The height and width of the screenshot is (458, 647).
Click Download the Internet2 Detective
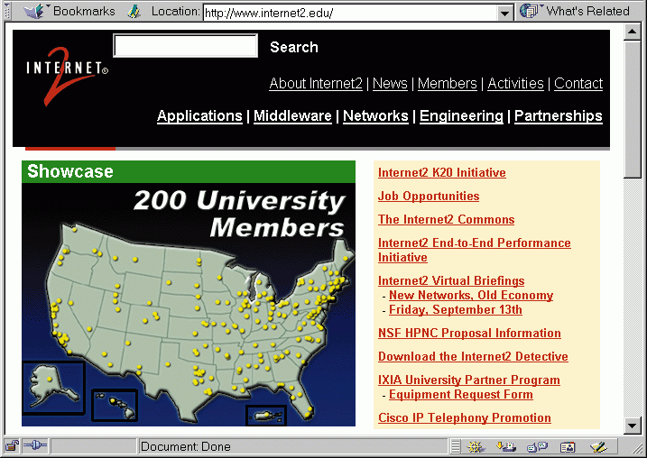click(473, 357)
